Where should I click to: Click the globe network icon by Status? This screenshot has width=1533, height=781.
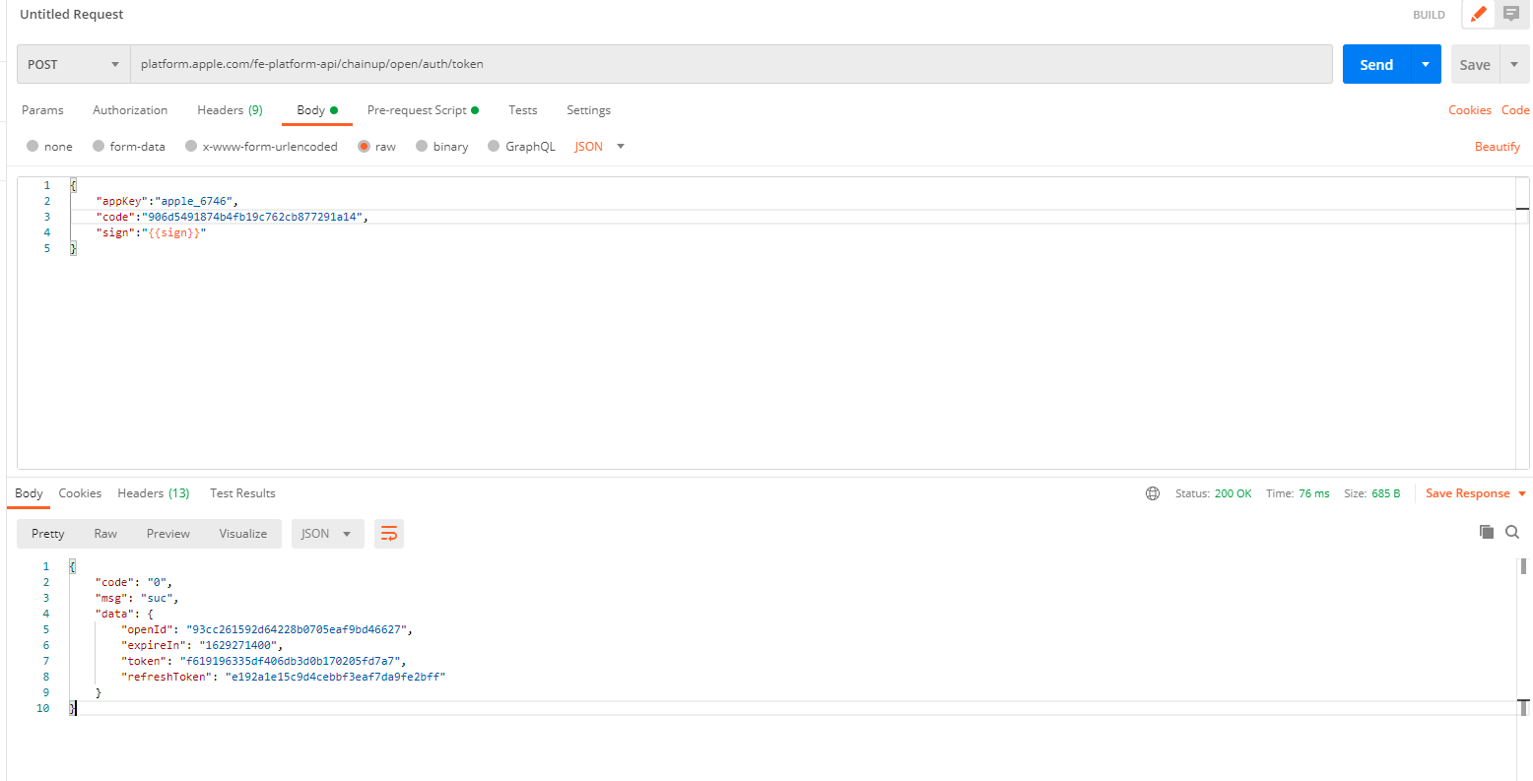pyautogui.click(x=1153, y=493)
